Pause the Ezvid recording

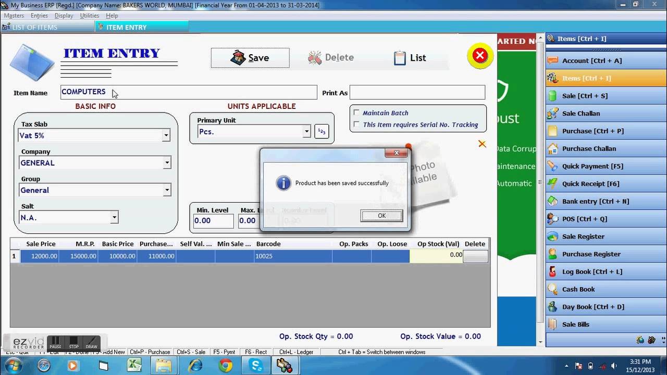(55, 343)
